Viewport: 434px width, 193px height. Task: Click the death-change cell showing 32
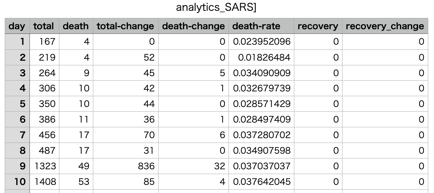click(x=193, y=166)
